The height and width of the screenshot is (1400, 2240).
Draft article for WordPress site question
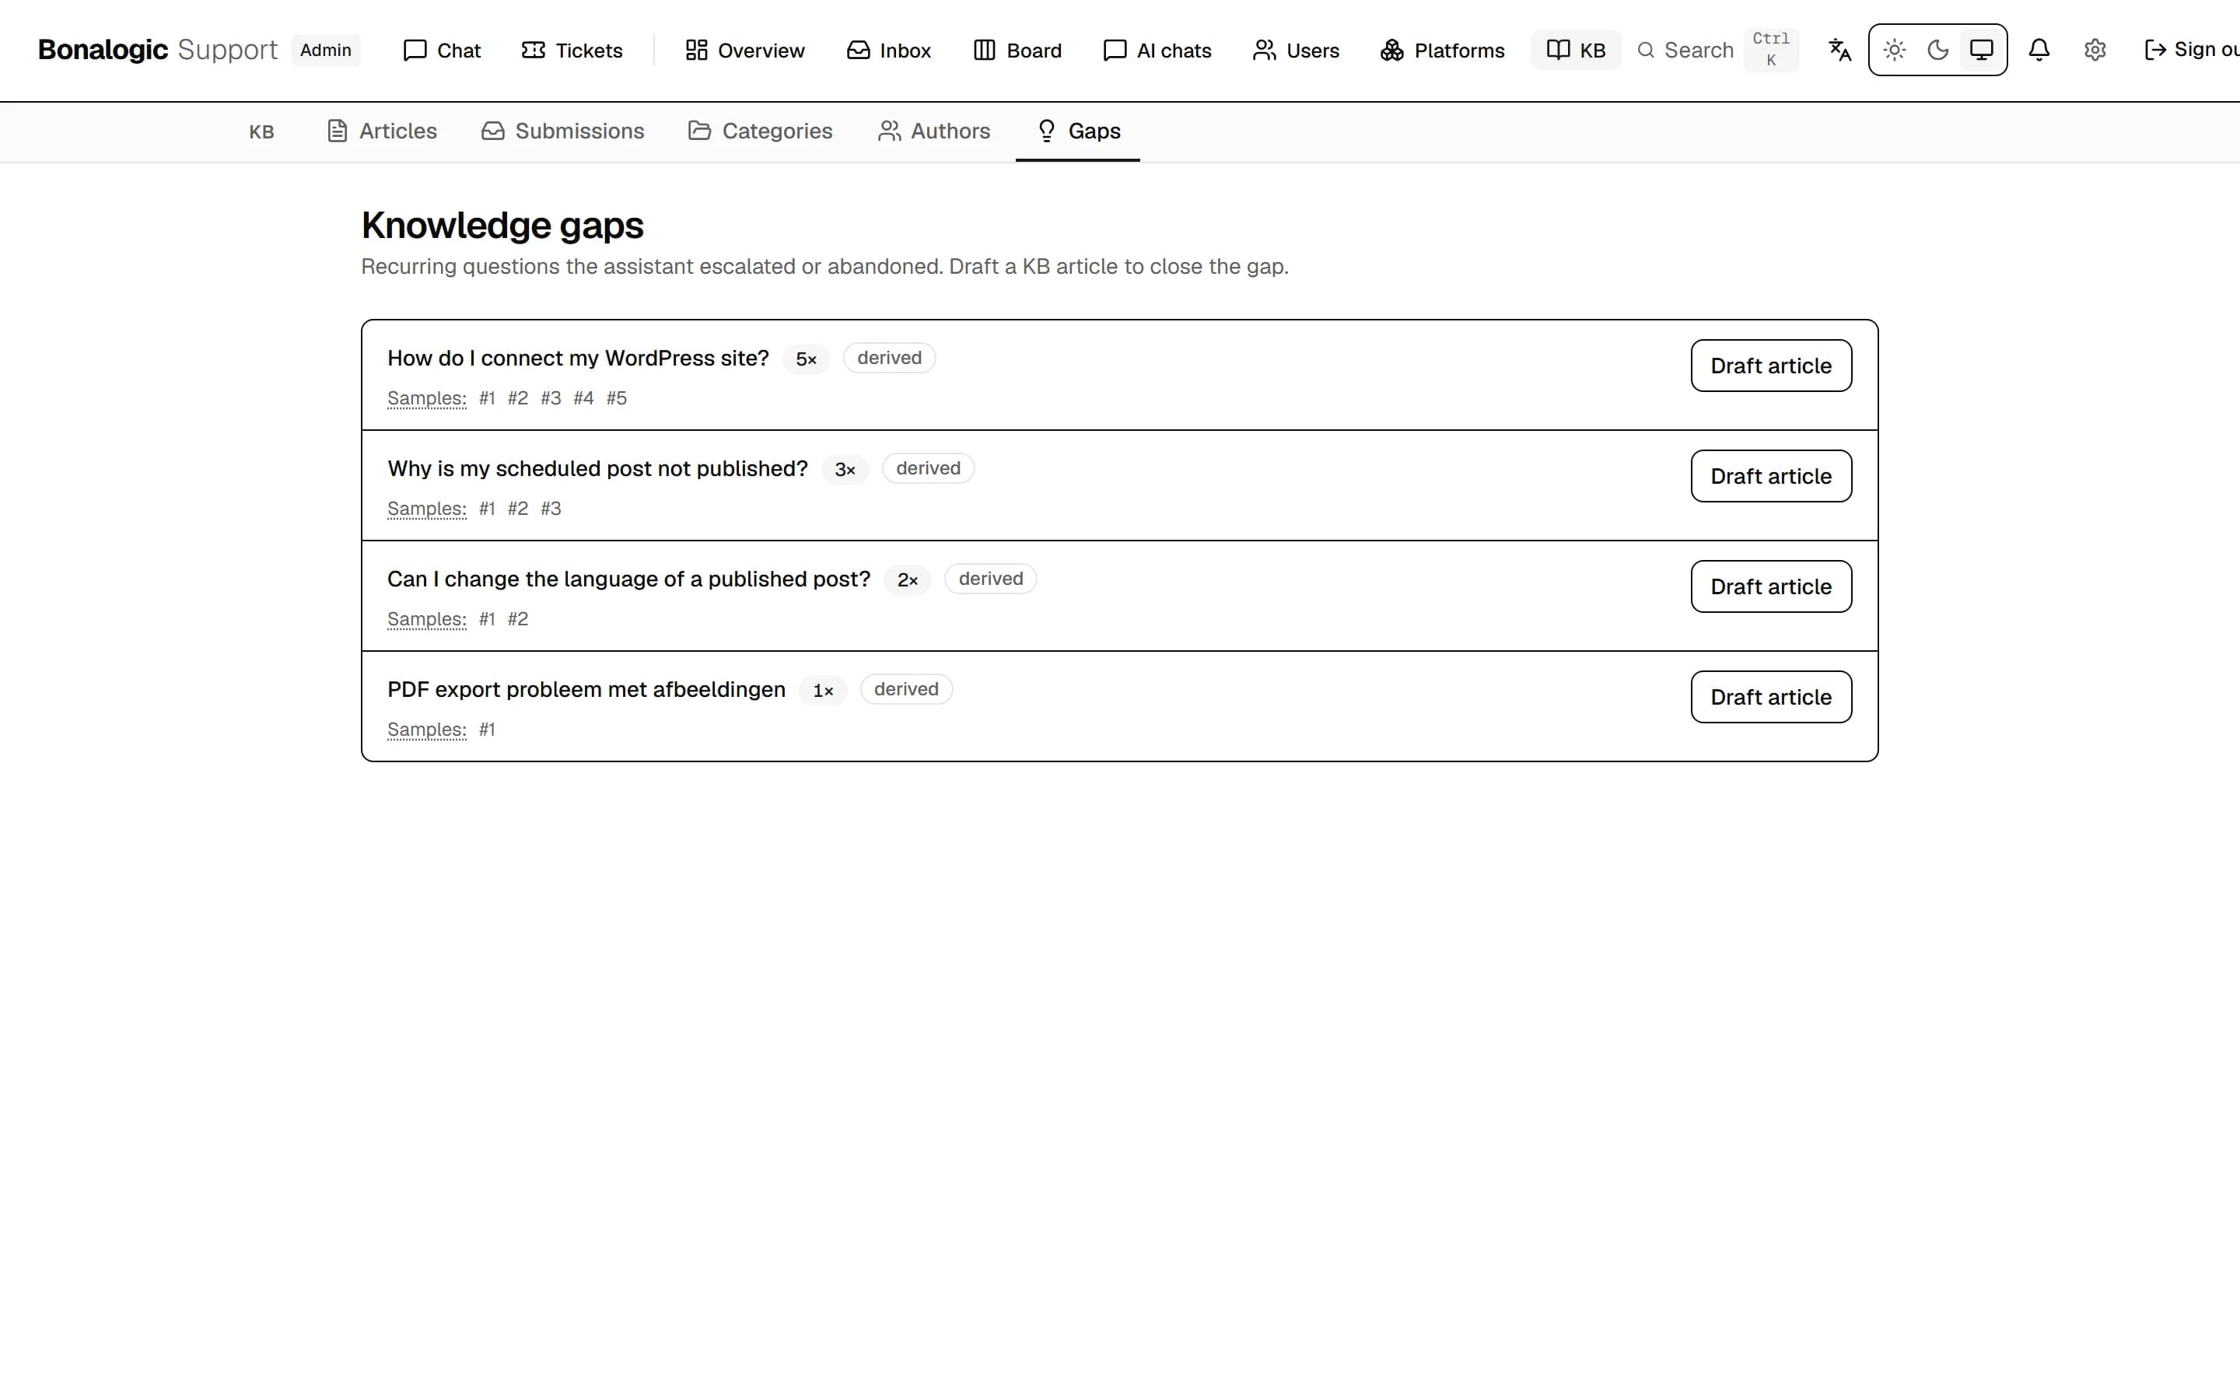(x=1771, y=366)
